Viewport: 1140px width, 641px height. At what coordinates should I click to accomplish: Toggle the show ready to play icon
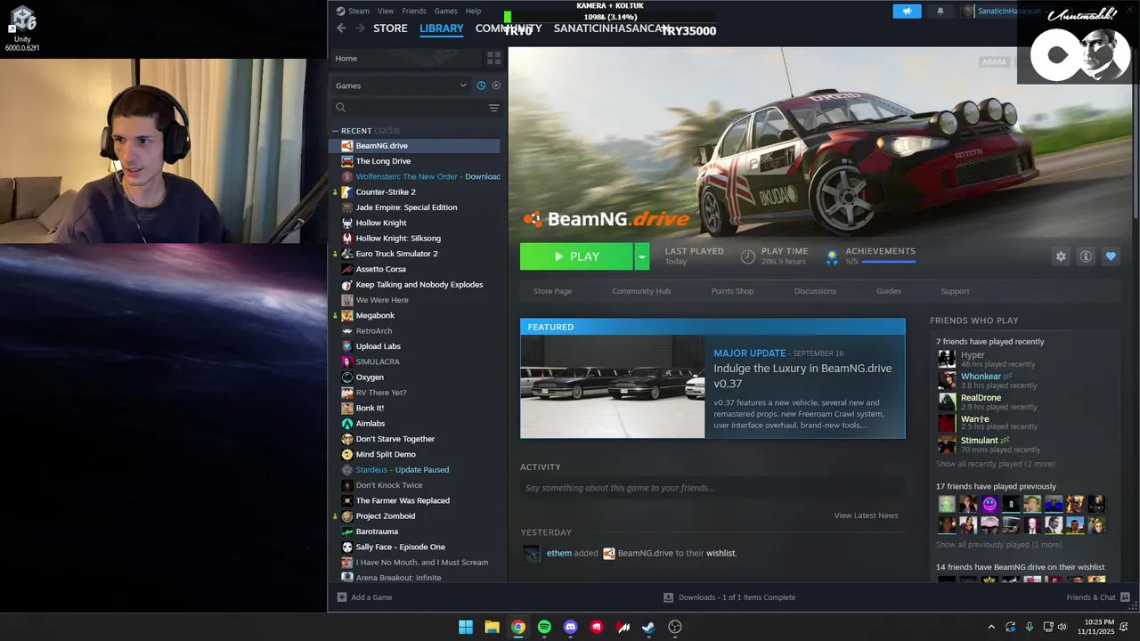coord(496,85)
